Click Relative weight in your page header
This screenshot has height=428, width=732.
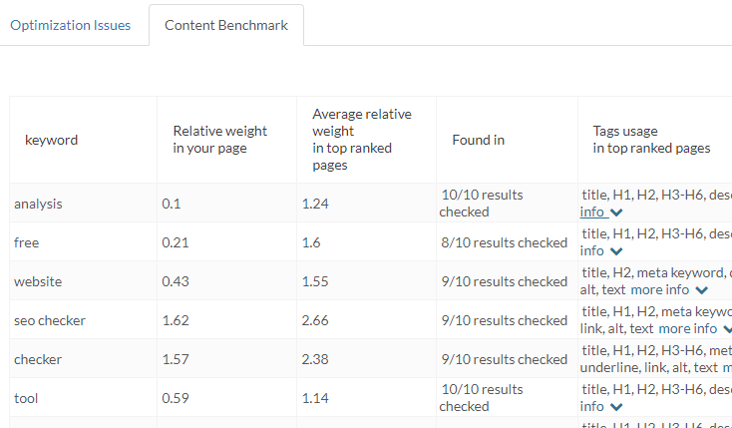pyautogui.click(x=219, y=140)
